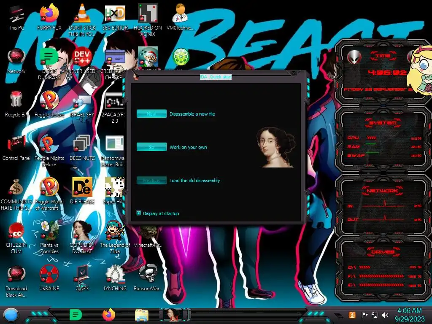Click the F:\ drive usage bar
This screenshot has height=324, width=432.
[381, 276]
